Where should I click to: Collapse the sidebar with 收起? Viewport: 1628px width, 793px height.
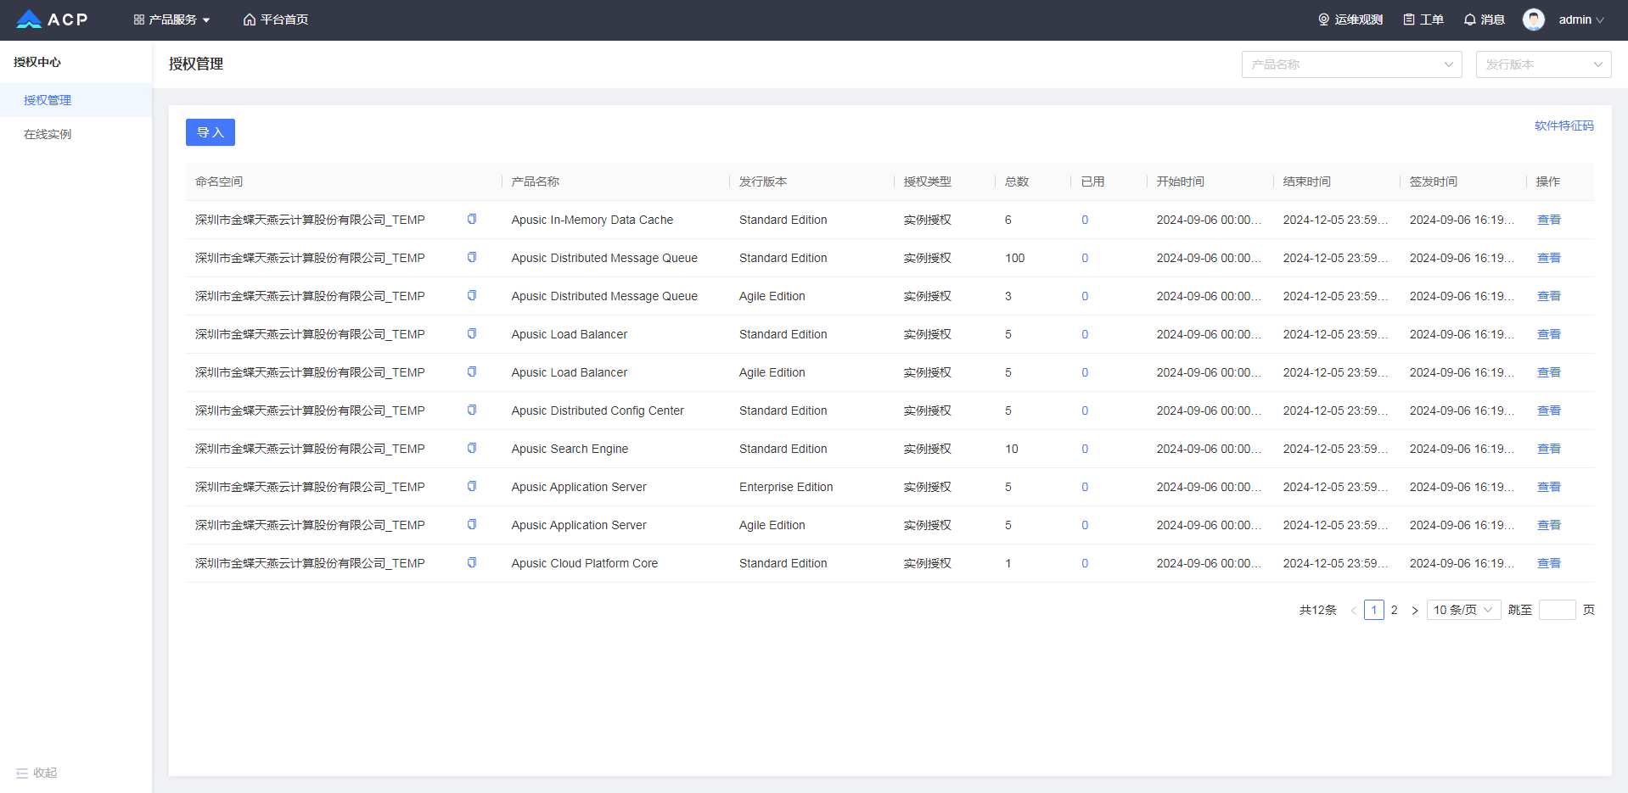[x=36, y=773]
